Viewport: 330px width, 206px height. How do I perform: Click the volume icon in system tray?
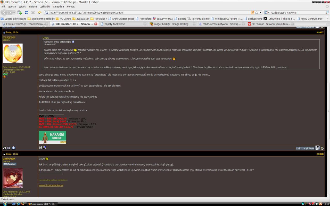pyautogui.click(x=317, y=204)
